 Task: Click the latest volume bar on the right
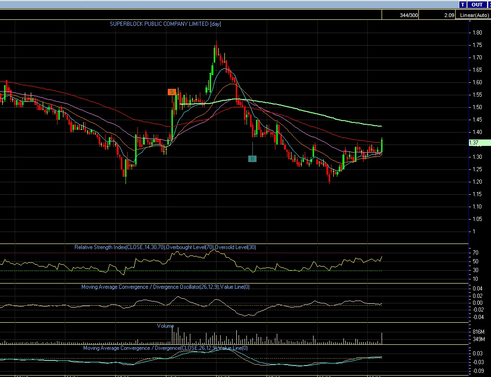coord(382,338)
